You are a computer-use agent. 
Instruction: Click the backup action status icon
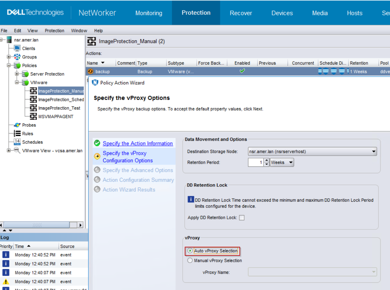click(91, 71)
